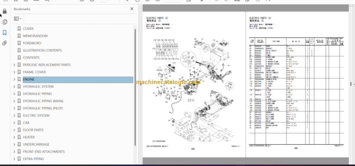355x166 pixels.
Task: Jump to ELECTRIC SYSTEM bookmark label
Action: point(36,115)
